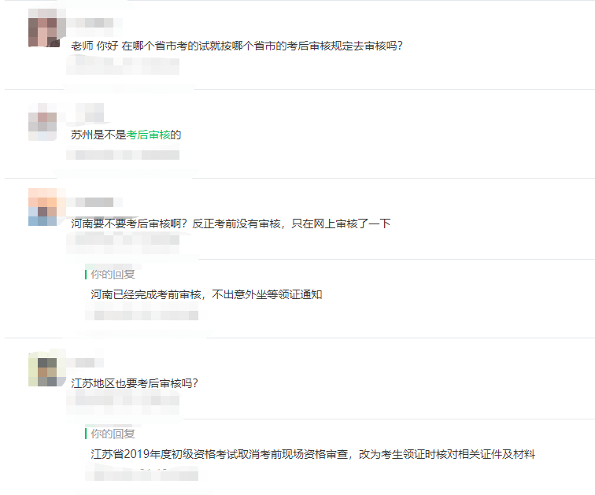Open avatar beside the 河南要不要 comment
595x495 pixels.
pyautogui.click(x=42, y=207)
